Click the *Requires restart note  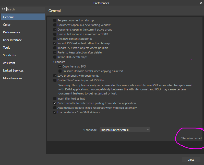pos(191,138)
